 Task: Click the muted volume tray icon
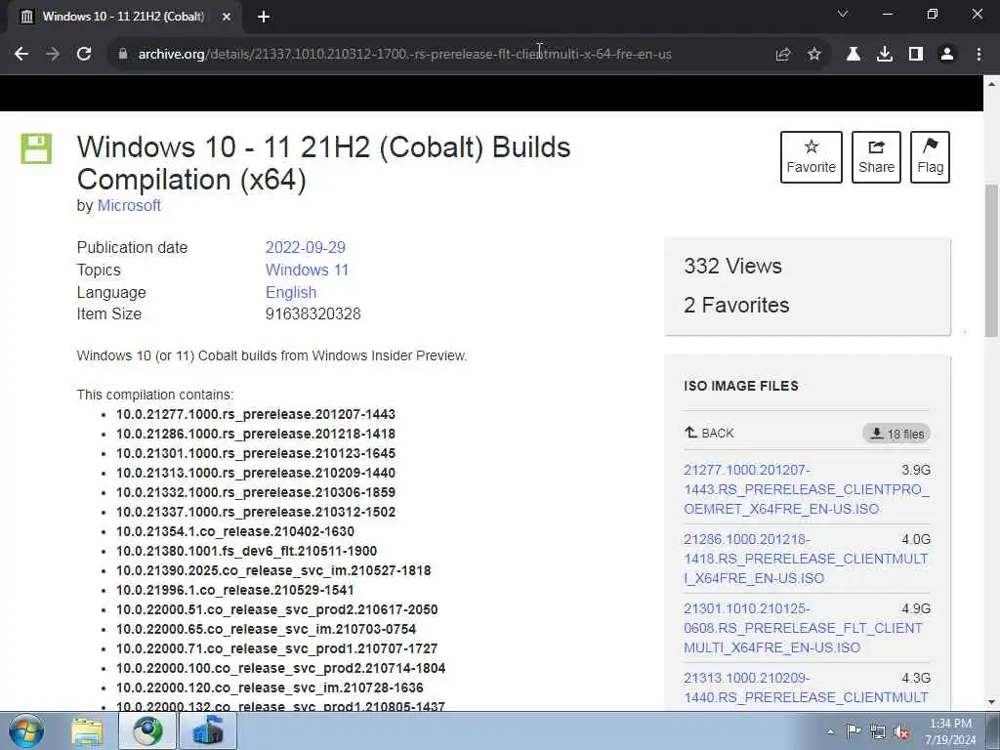tap(901, 732)
